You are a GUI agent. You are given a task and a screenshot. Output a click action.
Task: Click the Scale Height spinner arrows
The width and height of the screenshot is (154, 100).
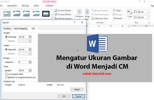point(30,70)
